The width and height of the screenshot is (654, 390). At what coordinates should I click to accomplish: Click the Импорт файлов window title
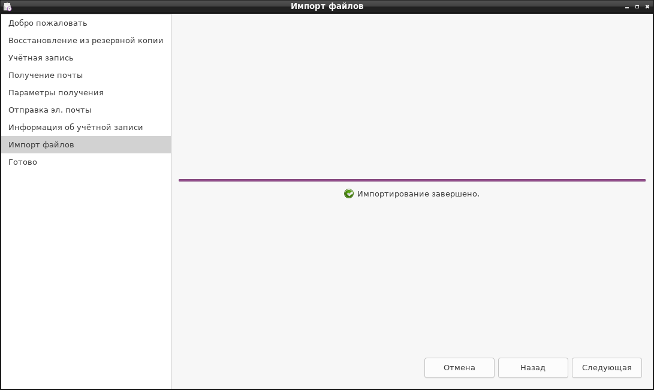coord(327,6)
